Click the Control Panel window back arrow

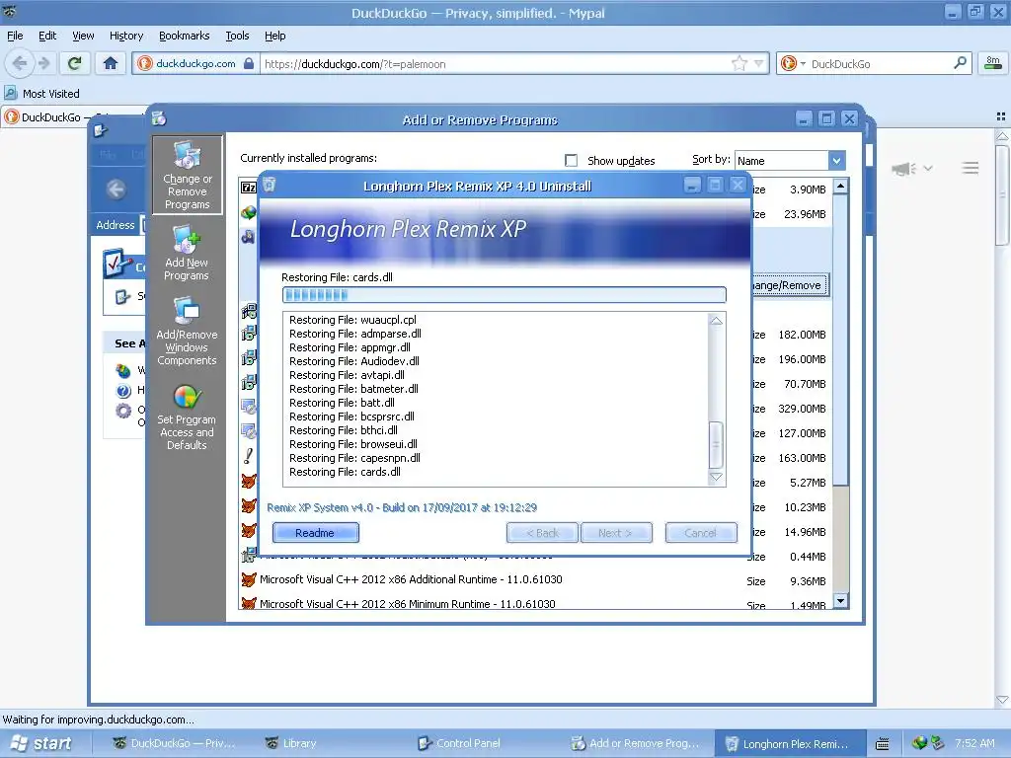point(117,189)
